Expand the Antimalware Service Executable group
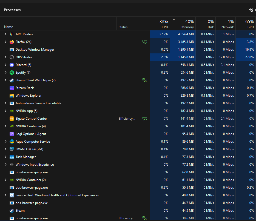256x221 pixels. coord(5,103)
